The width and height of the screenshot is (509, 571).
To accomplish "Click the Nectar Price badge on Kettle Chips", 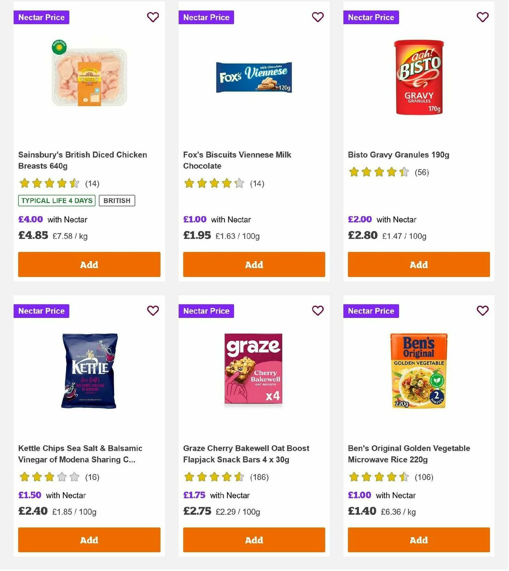I will click(x=41, y=311).
